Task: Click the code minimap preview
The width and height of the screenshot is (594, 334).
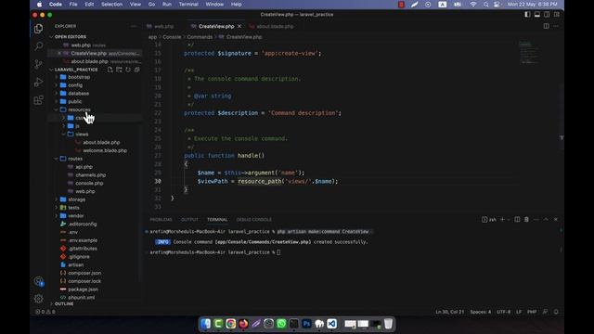Action: (x=528, y=53)
